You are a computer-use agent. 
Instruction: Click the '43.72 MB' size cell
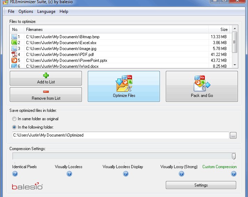[219, 60]
